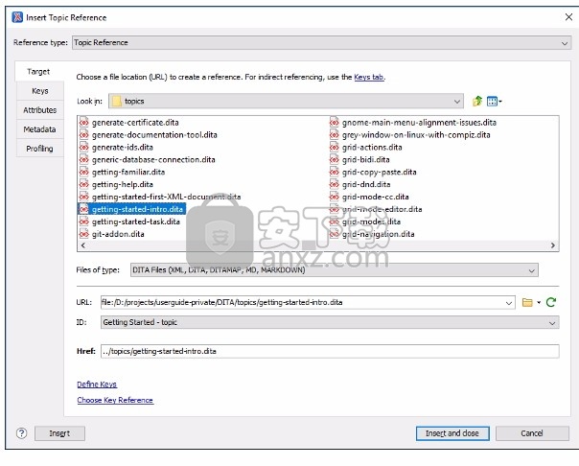Viewport: 579px width, 466px height.
Task: Select grid-mode-editor.dita file
Action: [x=382, y=209]
